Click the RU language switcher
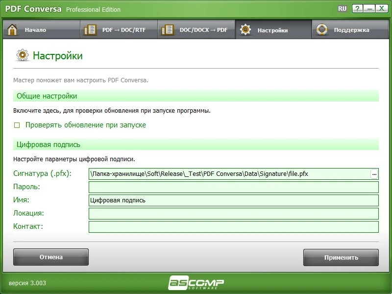This screenshot has width=392, height=294. coord(342,9)
